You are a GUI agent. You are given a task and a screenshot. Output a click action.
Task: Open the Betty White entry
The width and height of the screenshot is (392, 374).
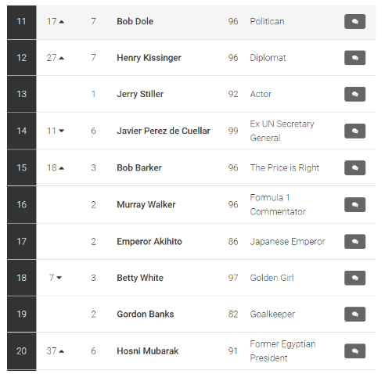click(x=140, y=278)
